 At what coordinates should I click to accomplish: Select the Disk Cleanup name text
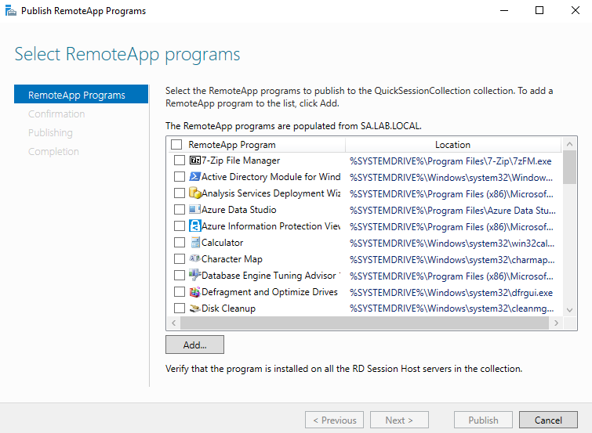click(x=228, y=309)
